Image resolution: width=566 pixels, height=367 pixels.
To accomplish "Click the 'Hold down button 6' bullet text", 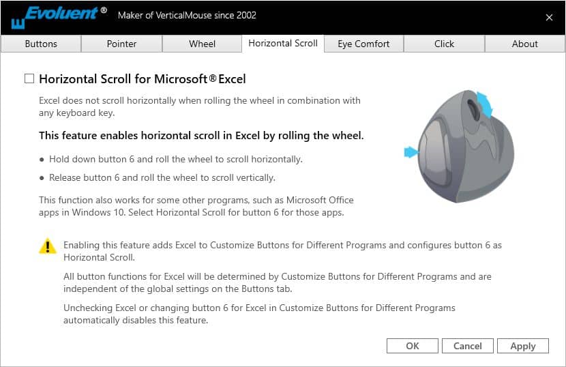I will (175, 160).
